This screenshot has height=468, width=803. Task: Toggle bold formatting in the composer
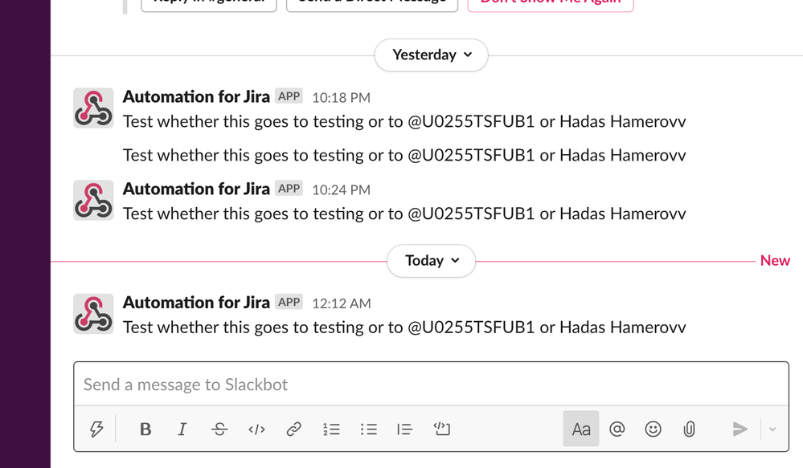tap(145, 429)
